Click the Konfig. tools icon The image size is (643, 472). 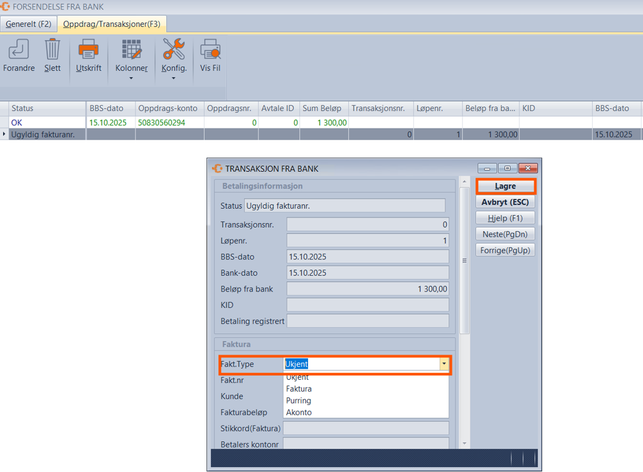point(174,50)
